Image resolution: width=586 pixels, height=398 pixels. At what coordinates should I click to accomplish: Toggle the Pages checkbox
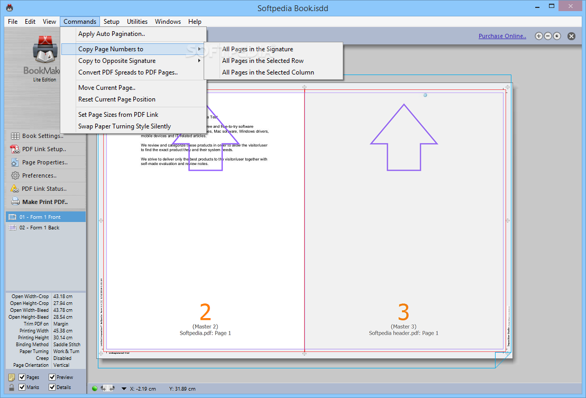coord(22,377)
